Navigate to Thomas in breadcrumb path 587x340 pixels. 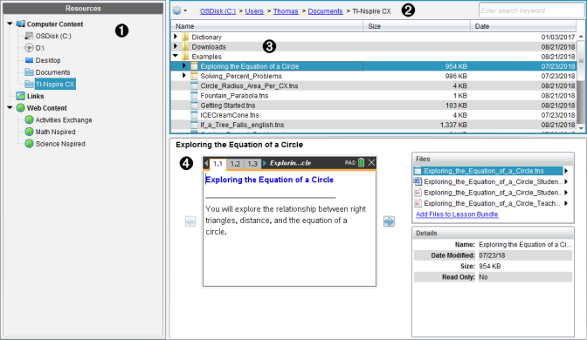pyautogui.click(x=286, y=11)
